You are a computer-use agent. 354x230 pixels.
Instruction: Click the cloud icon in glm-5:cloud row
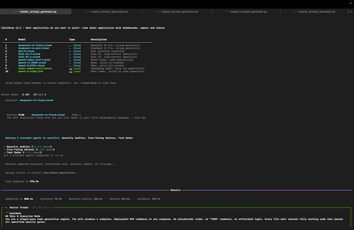(x=70, y=51)
